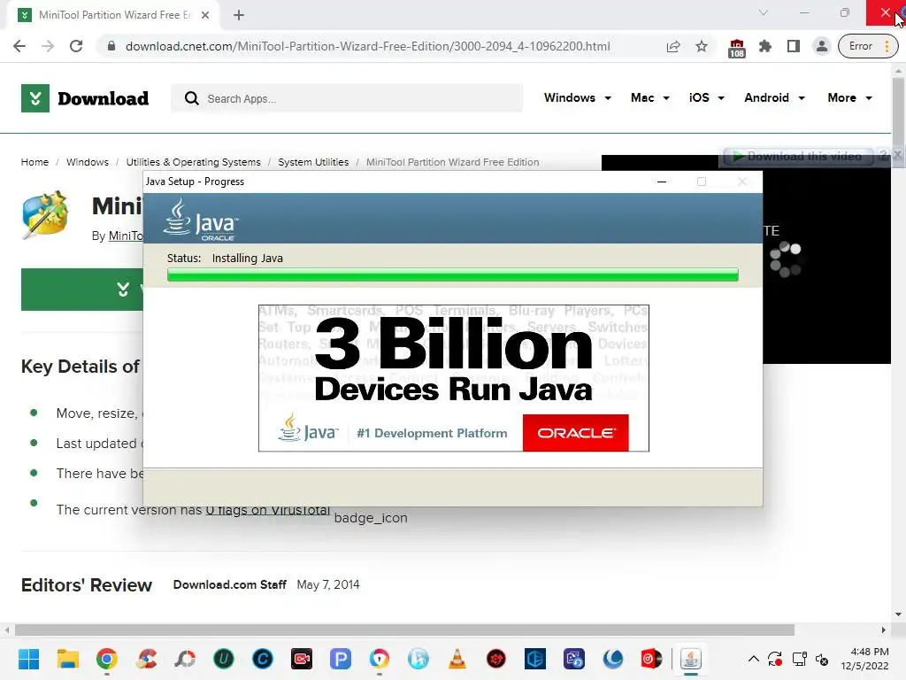The width and height of the screenshot is (906, 680).
Task: Open a new browser tab with plus icon
Action: (x=239, y=15)
